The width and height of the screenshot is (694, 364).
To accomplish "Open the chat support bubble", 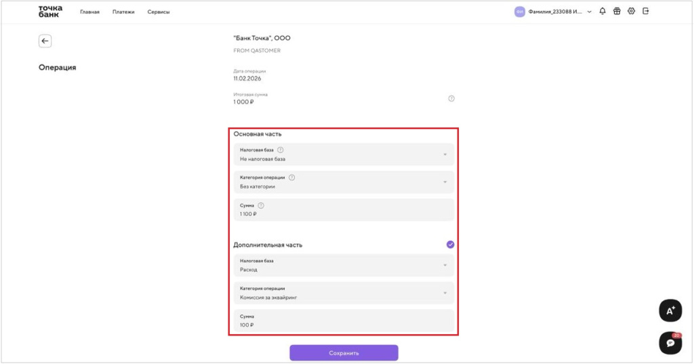I will (670, 343).
